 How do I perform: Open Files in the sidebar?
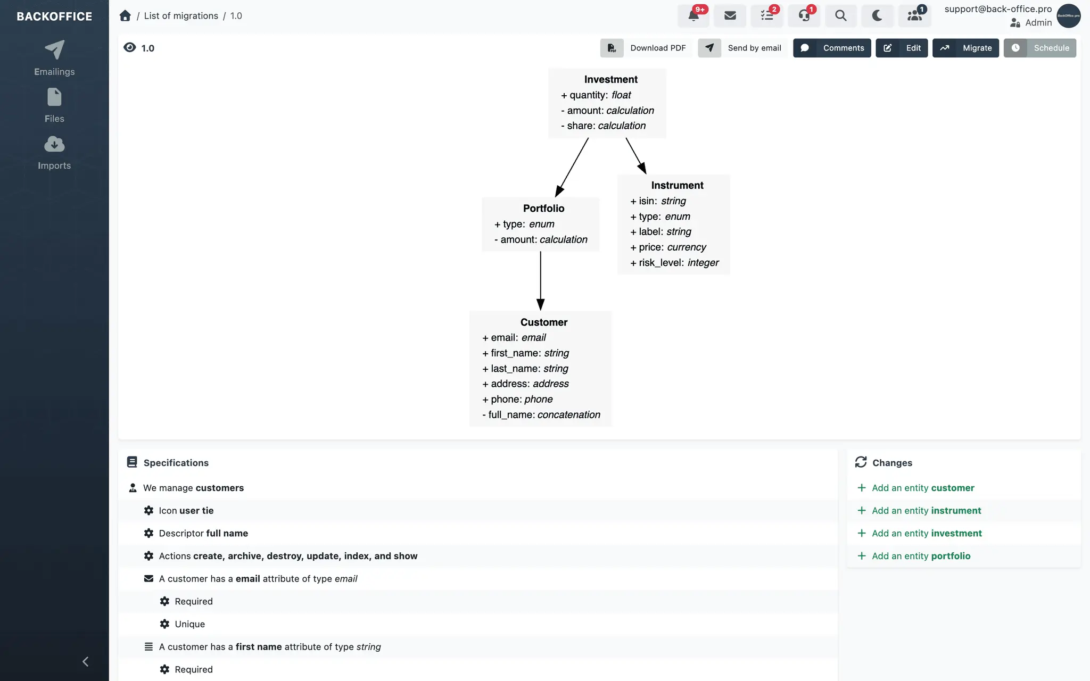click(x=54, y=105)
